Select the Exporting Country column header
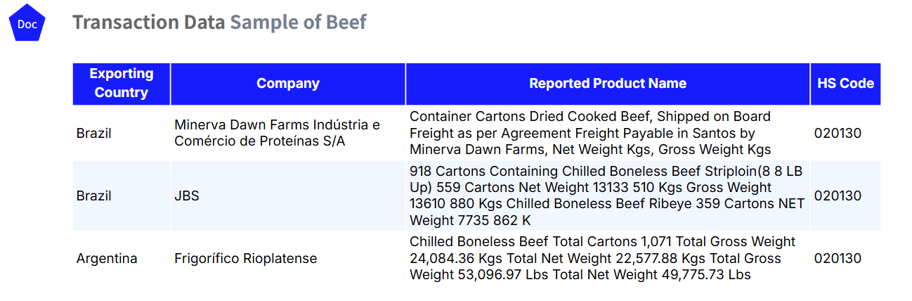The width and height of the screenshot is (912, 301). coord(122,83)
